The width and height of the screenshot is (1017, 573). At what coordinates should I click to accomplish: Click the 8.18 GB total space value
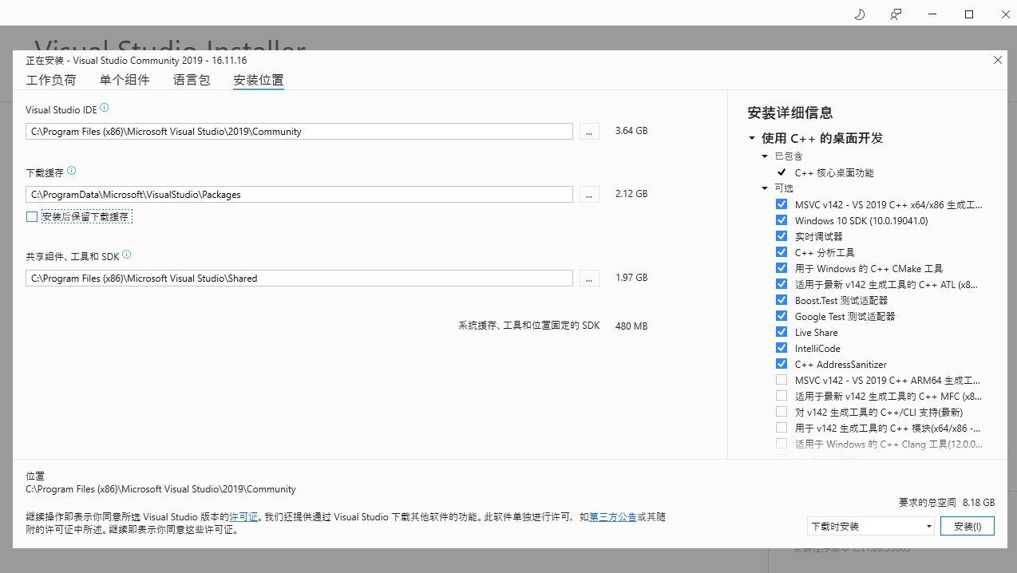979,503
